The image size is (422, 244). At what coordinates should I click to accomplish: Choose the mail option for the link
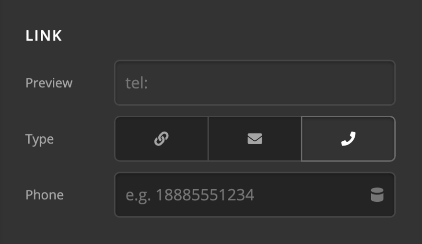pyautogui.click(x=255, y=139)
